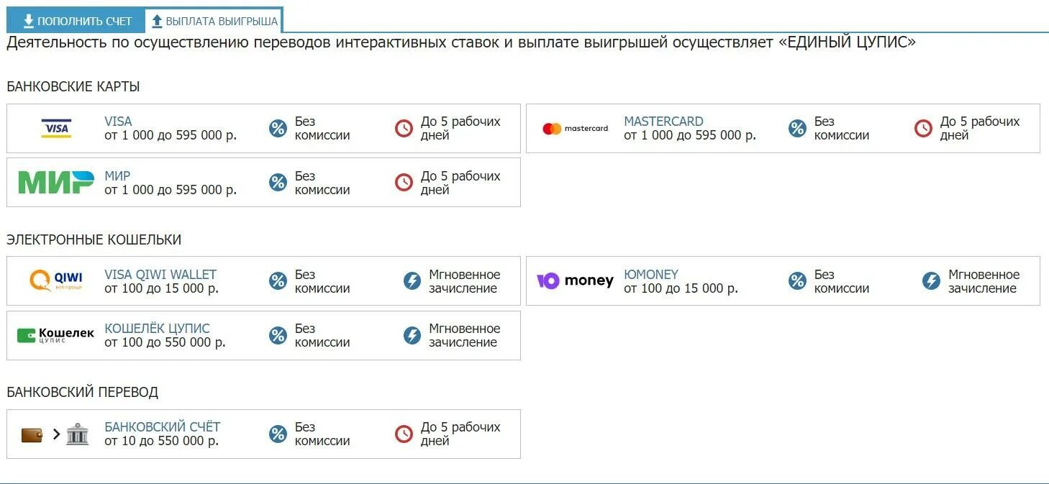This screenshot has height=484, width=1049.
Task: Choose the МИР payout link
Action: (x=117, y=176)
